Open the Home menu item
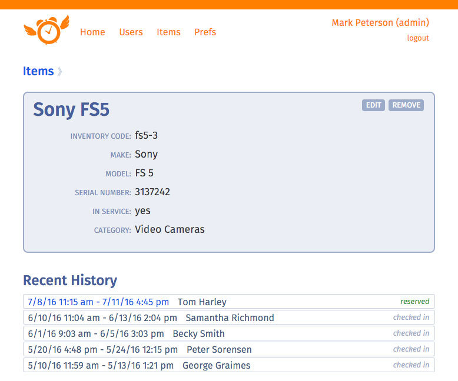The image size is (458, 381). click(x=92, y=32)
